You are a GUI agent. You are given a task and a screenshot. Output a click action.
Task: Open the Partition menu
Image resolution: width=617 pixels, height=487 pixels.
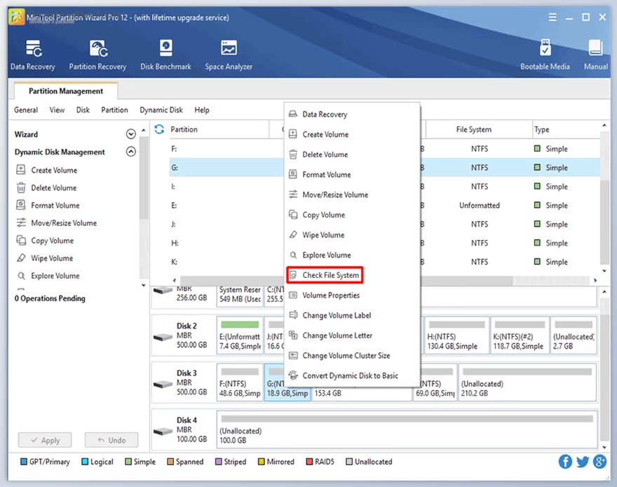(114, 110)
